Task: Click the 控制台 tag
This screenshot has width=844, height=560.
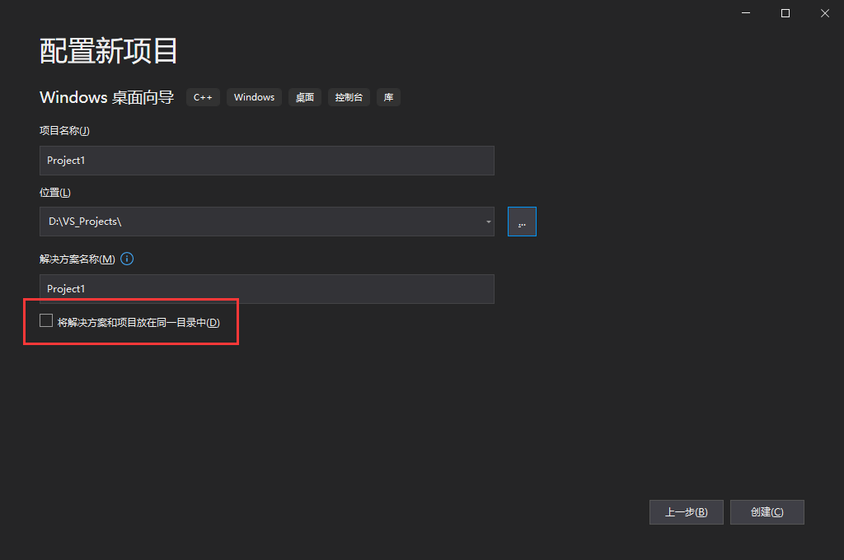Action: (x=349, y=97)
